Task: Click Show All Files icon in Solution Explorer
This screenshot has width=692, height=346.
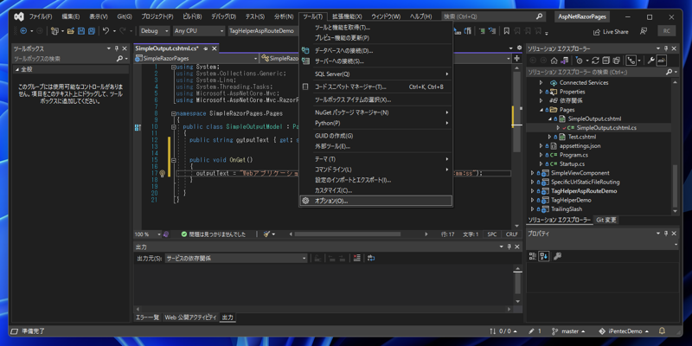Action: coord(617,61)
